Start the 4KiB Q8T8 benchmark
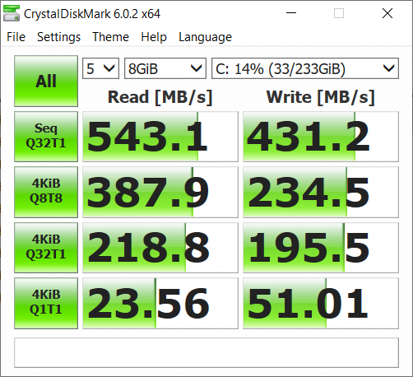Image resolution: width=413 pixels, height=377 pixels. coord(46,192)
